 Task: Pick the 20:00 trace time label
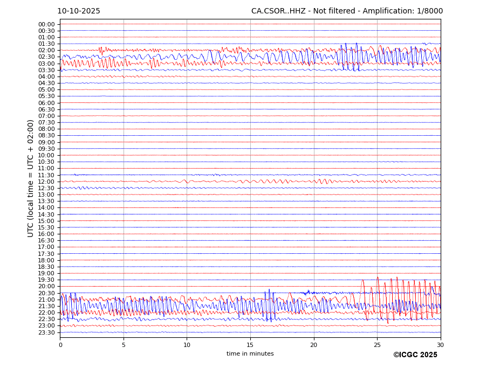[x=46, y=287]
